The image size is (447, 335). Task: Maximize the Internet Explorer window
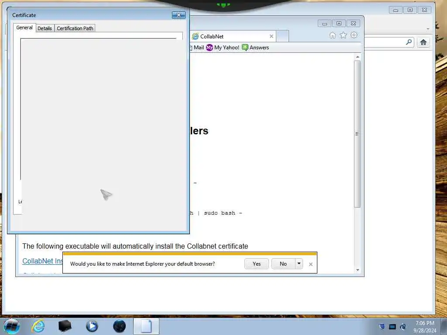(339, 24)
